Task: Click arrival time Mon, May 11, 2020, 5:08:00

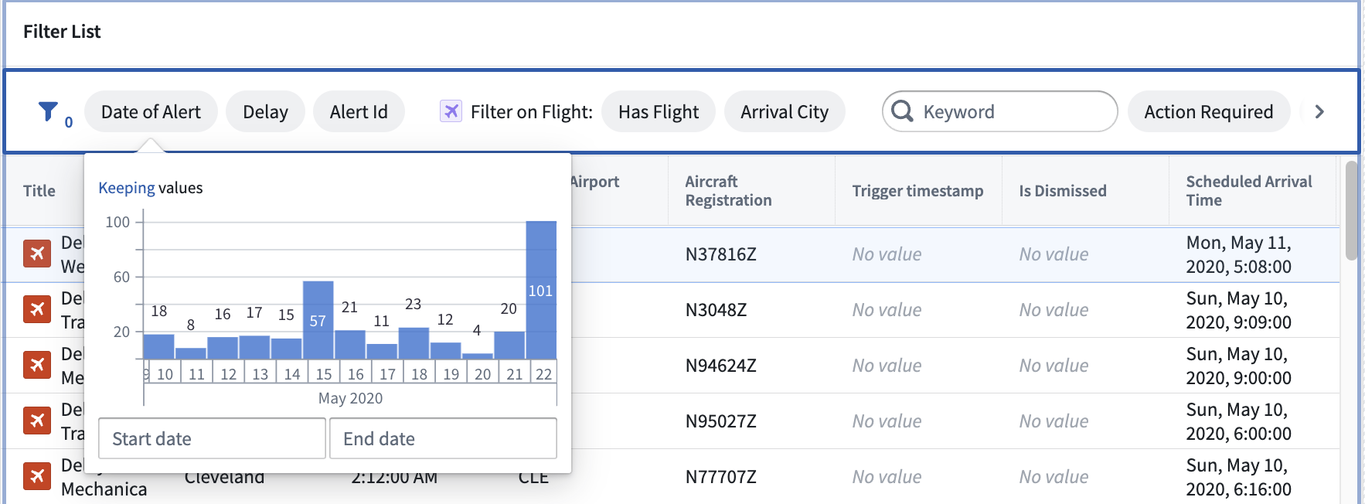Action: click(x=1239, y=254)
